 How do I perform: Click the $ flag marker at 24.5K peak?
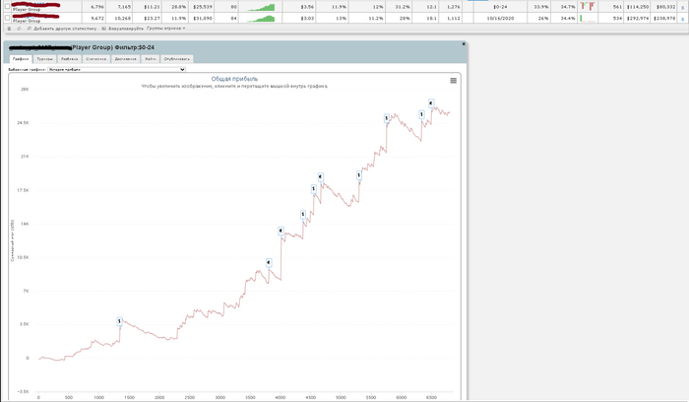click(x=387, y=118)
